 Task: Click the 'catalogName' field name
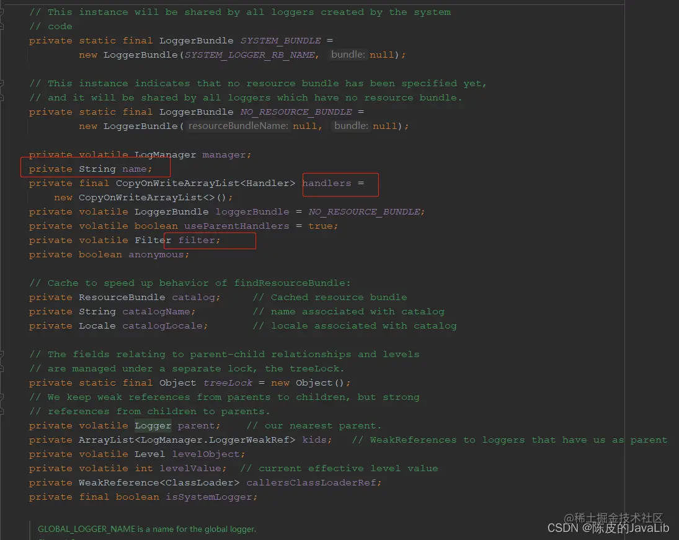[156, 312]
